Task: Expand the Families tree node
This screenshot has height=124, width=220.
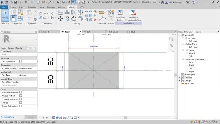Action: pyautogui.click(x=179, y=77)
